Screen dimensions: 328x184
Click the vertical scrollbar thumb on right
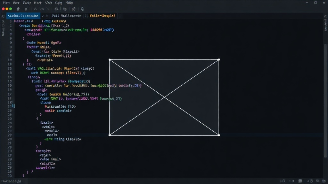click(325, 101)
